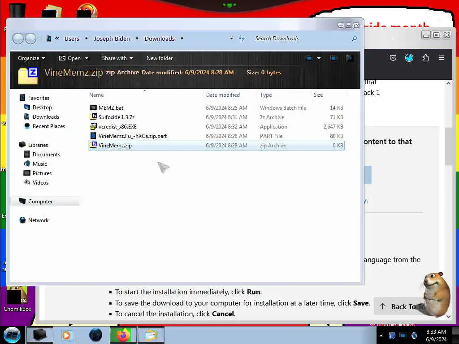The height and width of the screenshot is (344, 459).
Task: Open the Firefox hamburger menu
Action: point(442,58)
